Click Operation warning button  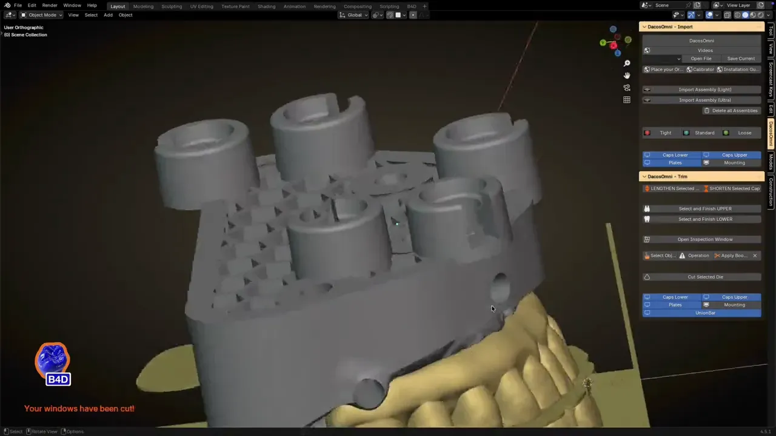pyautogui.click(x=694, y=256)
